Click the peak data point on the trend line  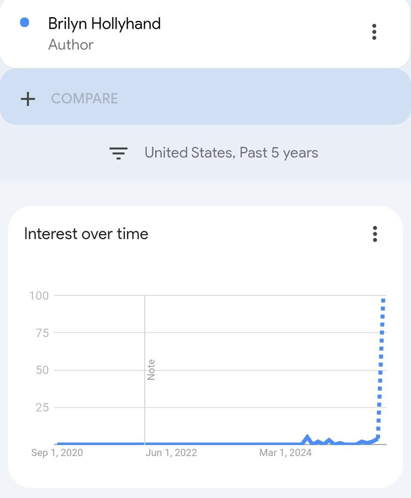click(383, 300)
